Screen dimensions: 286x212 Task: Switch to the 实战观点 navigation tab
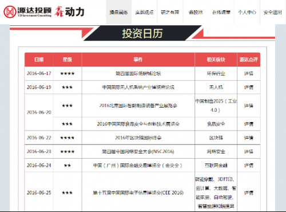[x=144, y=13]
